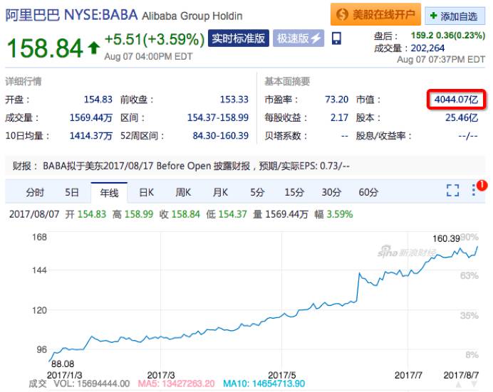Switch to the 分时 tab
The height and width of the screenshot is (392, 493).
tap(35, 192)
